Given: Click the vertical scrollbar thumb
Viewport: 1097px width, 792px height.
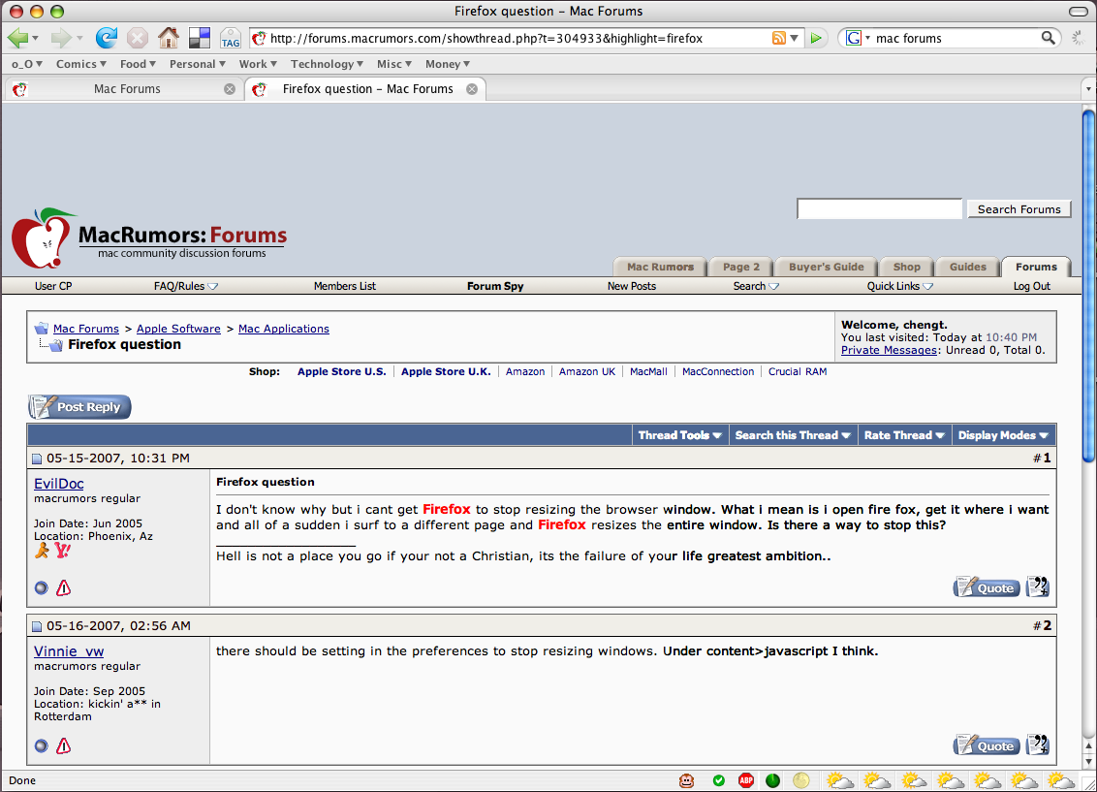Looking at the screenshot, I should tap(1088, 285).
